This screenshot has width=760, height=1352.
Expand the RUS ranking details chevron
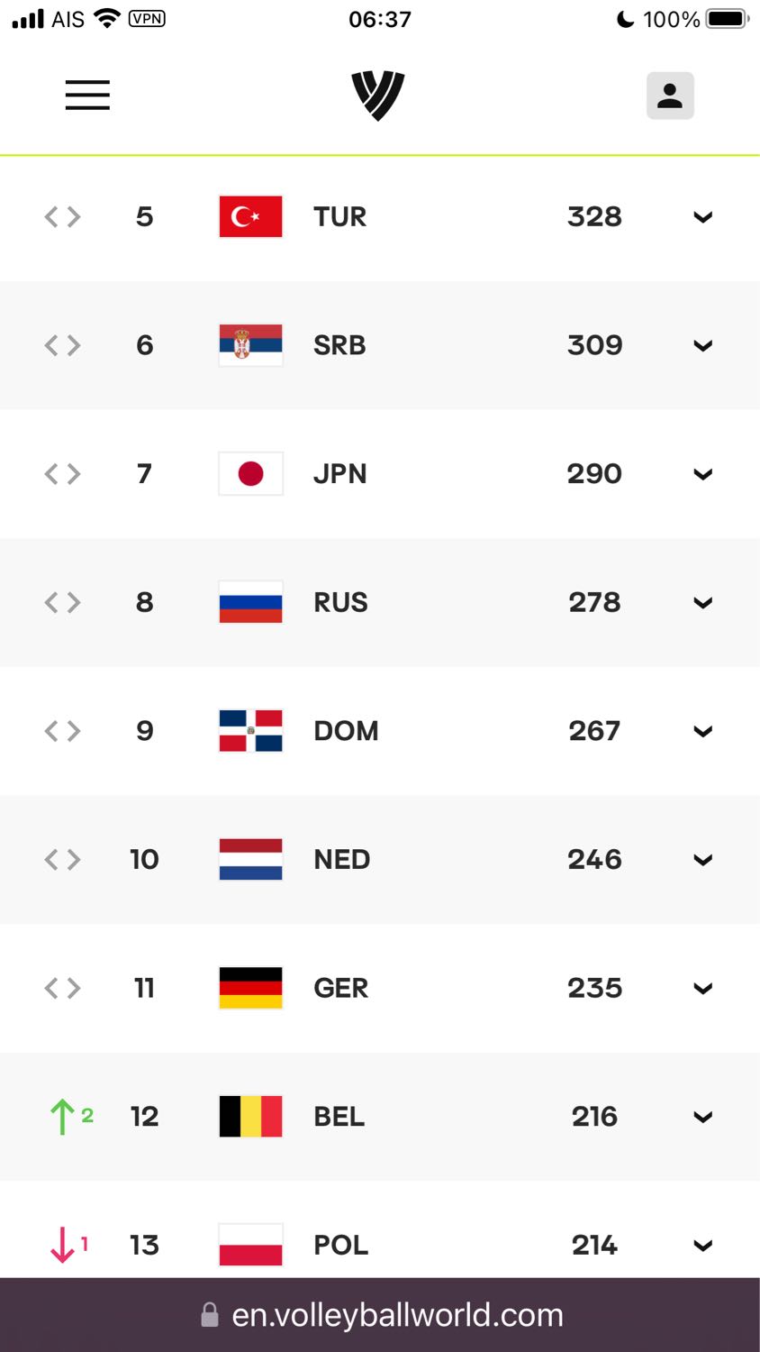703,603
